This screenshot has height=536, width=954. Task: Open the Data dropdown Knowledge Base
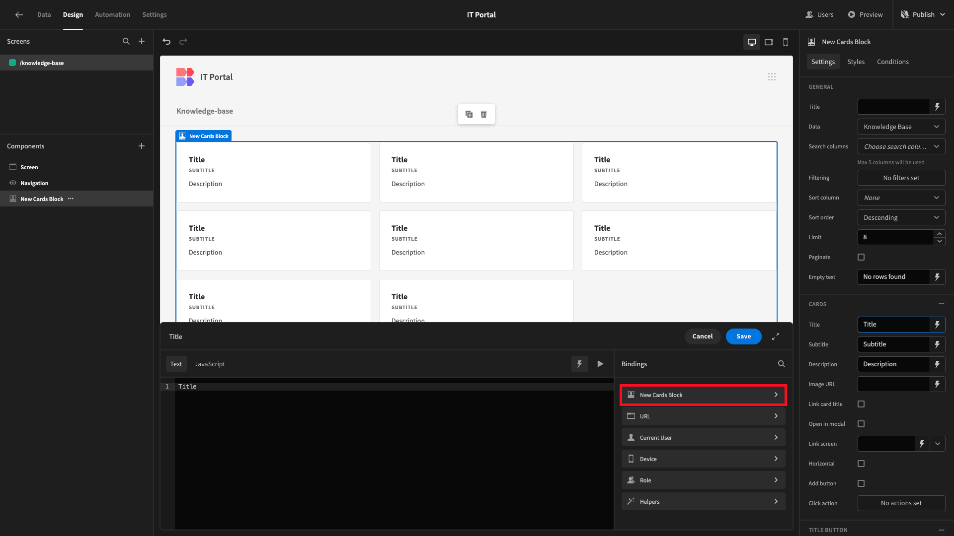[x=901, y=127]
